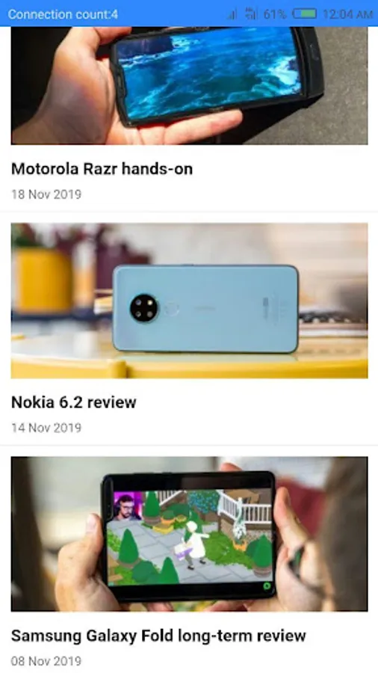Tap the 18 Nov 2019 date label
This screenshot has height=673, width=378.
coord(46,194)
